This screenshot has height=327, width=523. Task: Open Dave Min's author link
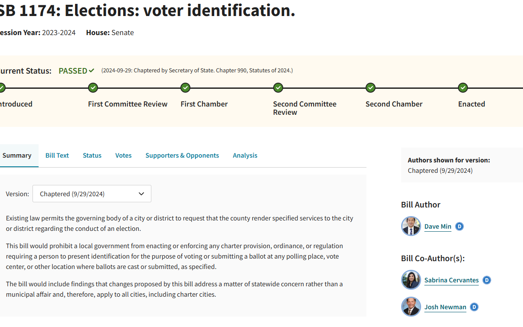tap(438, 227)
